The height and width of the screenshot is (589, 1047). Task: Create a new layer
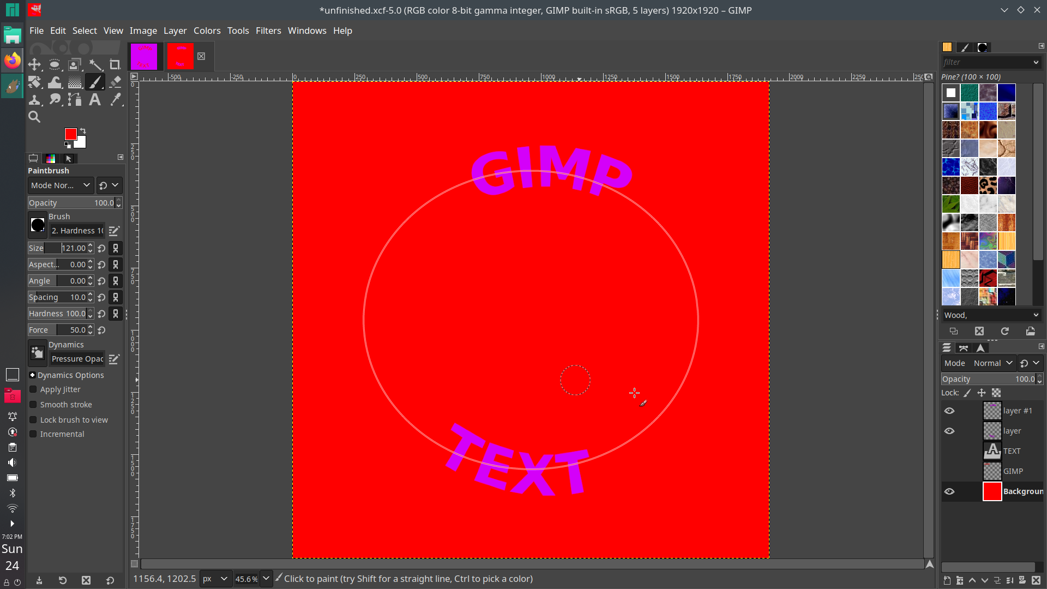tap(947, 581)
